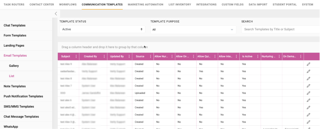Switch to the Student Portal tab

tap(285, 4)
